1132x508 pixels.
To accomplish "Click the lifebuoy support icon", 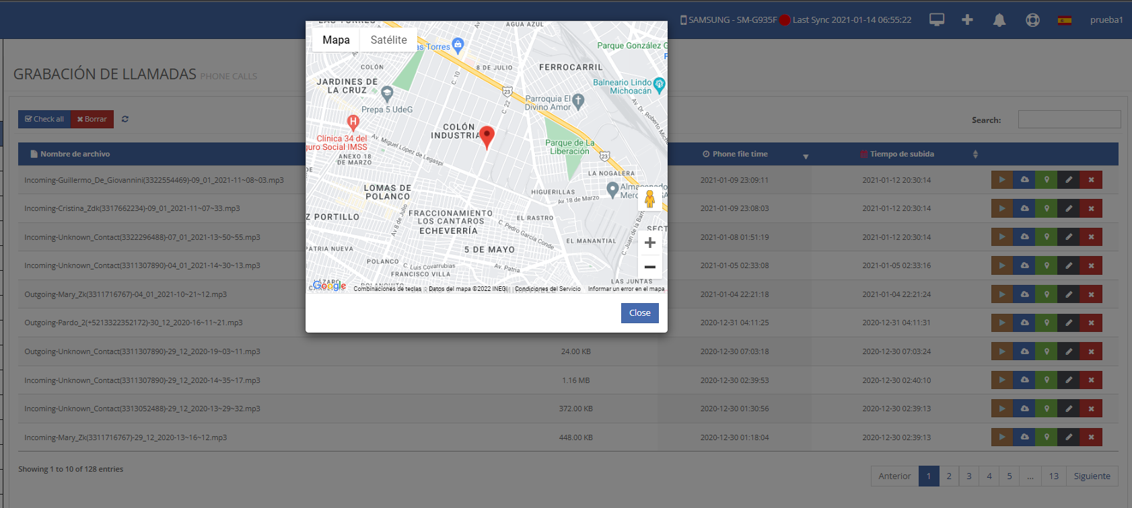I will coord(1032,20).
